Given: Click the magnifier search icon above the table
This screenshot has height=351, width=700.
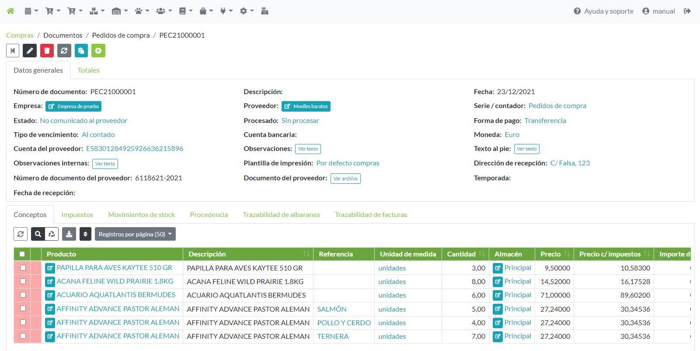Looking at the screenshot, I should (x=38, y=234).
